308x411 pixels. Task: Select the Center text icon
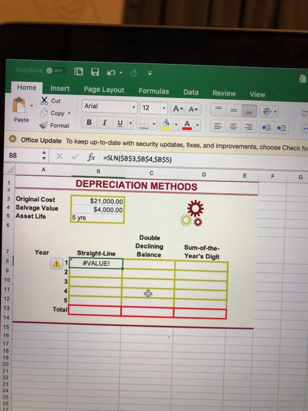coord(233,127)
